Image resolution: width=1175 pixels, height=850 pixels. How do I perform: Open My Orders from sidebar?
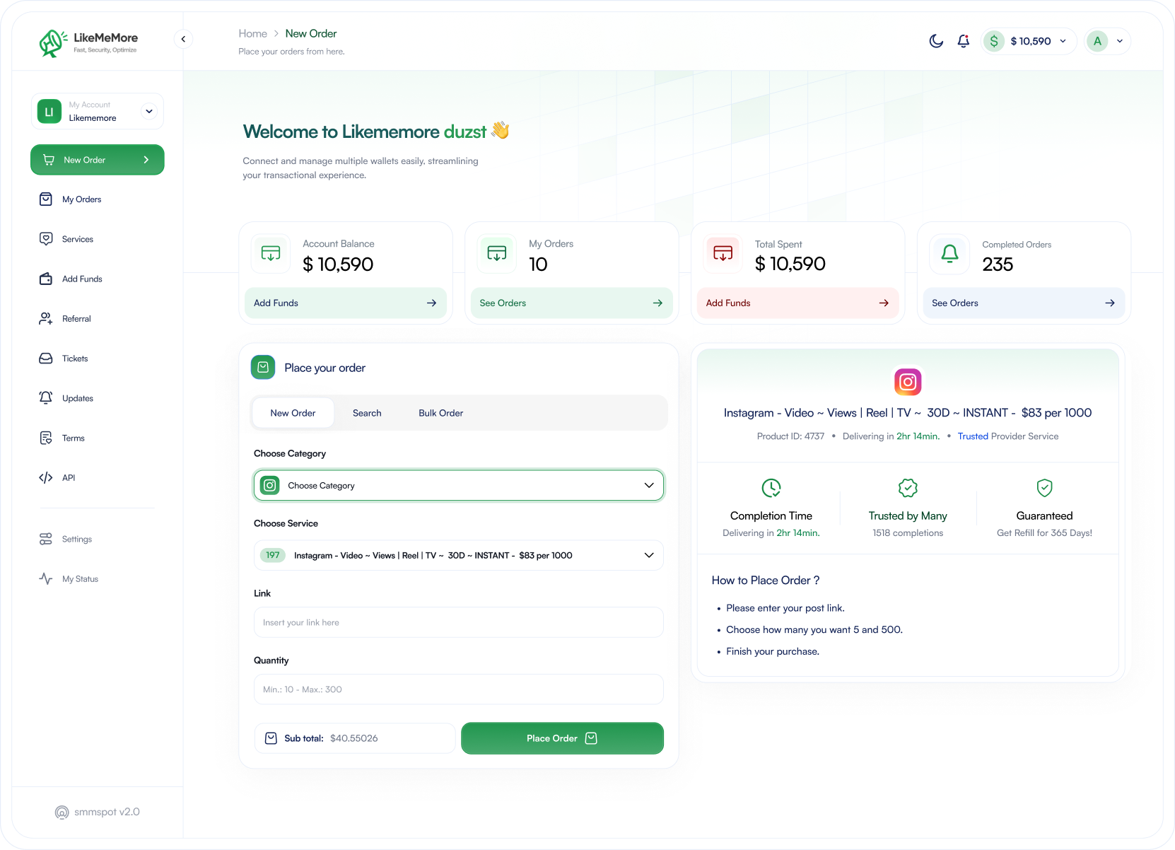click(81, 199)
